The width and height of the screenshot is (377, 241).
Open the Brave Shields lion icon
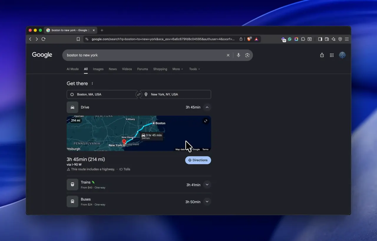tap(249, 39)
